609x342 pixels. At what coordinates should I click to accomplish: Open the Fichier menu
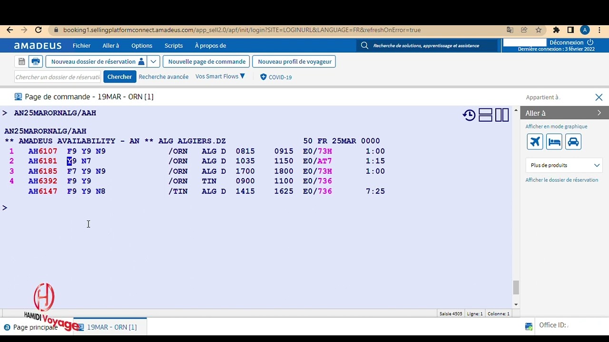pos(81,46)
